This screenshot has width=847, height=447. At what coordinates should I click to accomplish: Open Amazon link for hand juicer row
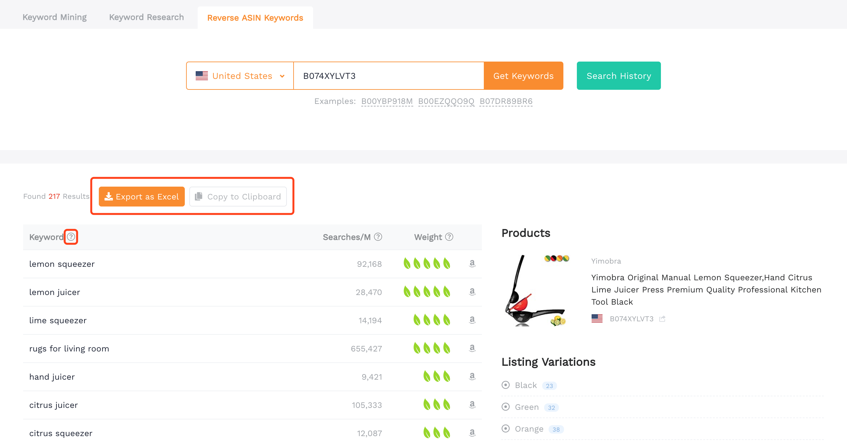(472, 377)
